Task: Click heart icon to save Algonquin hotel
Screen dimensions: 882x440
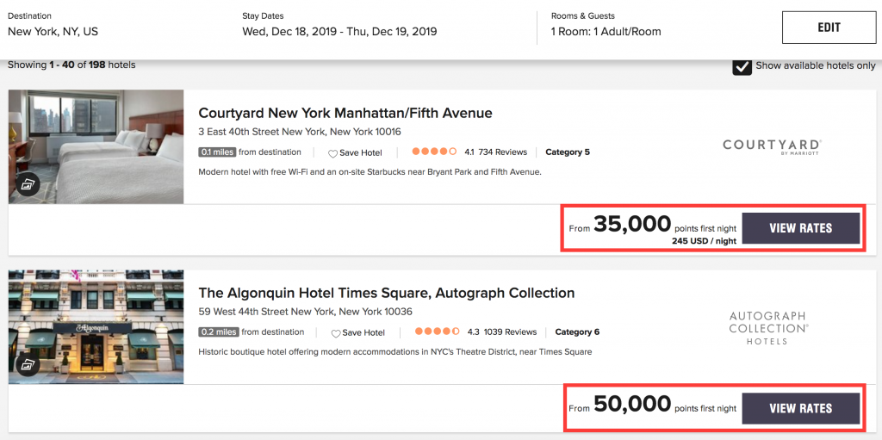Action: click(x=336, y=333)
